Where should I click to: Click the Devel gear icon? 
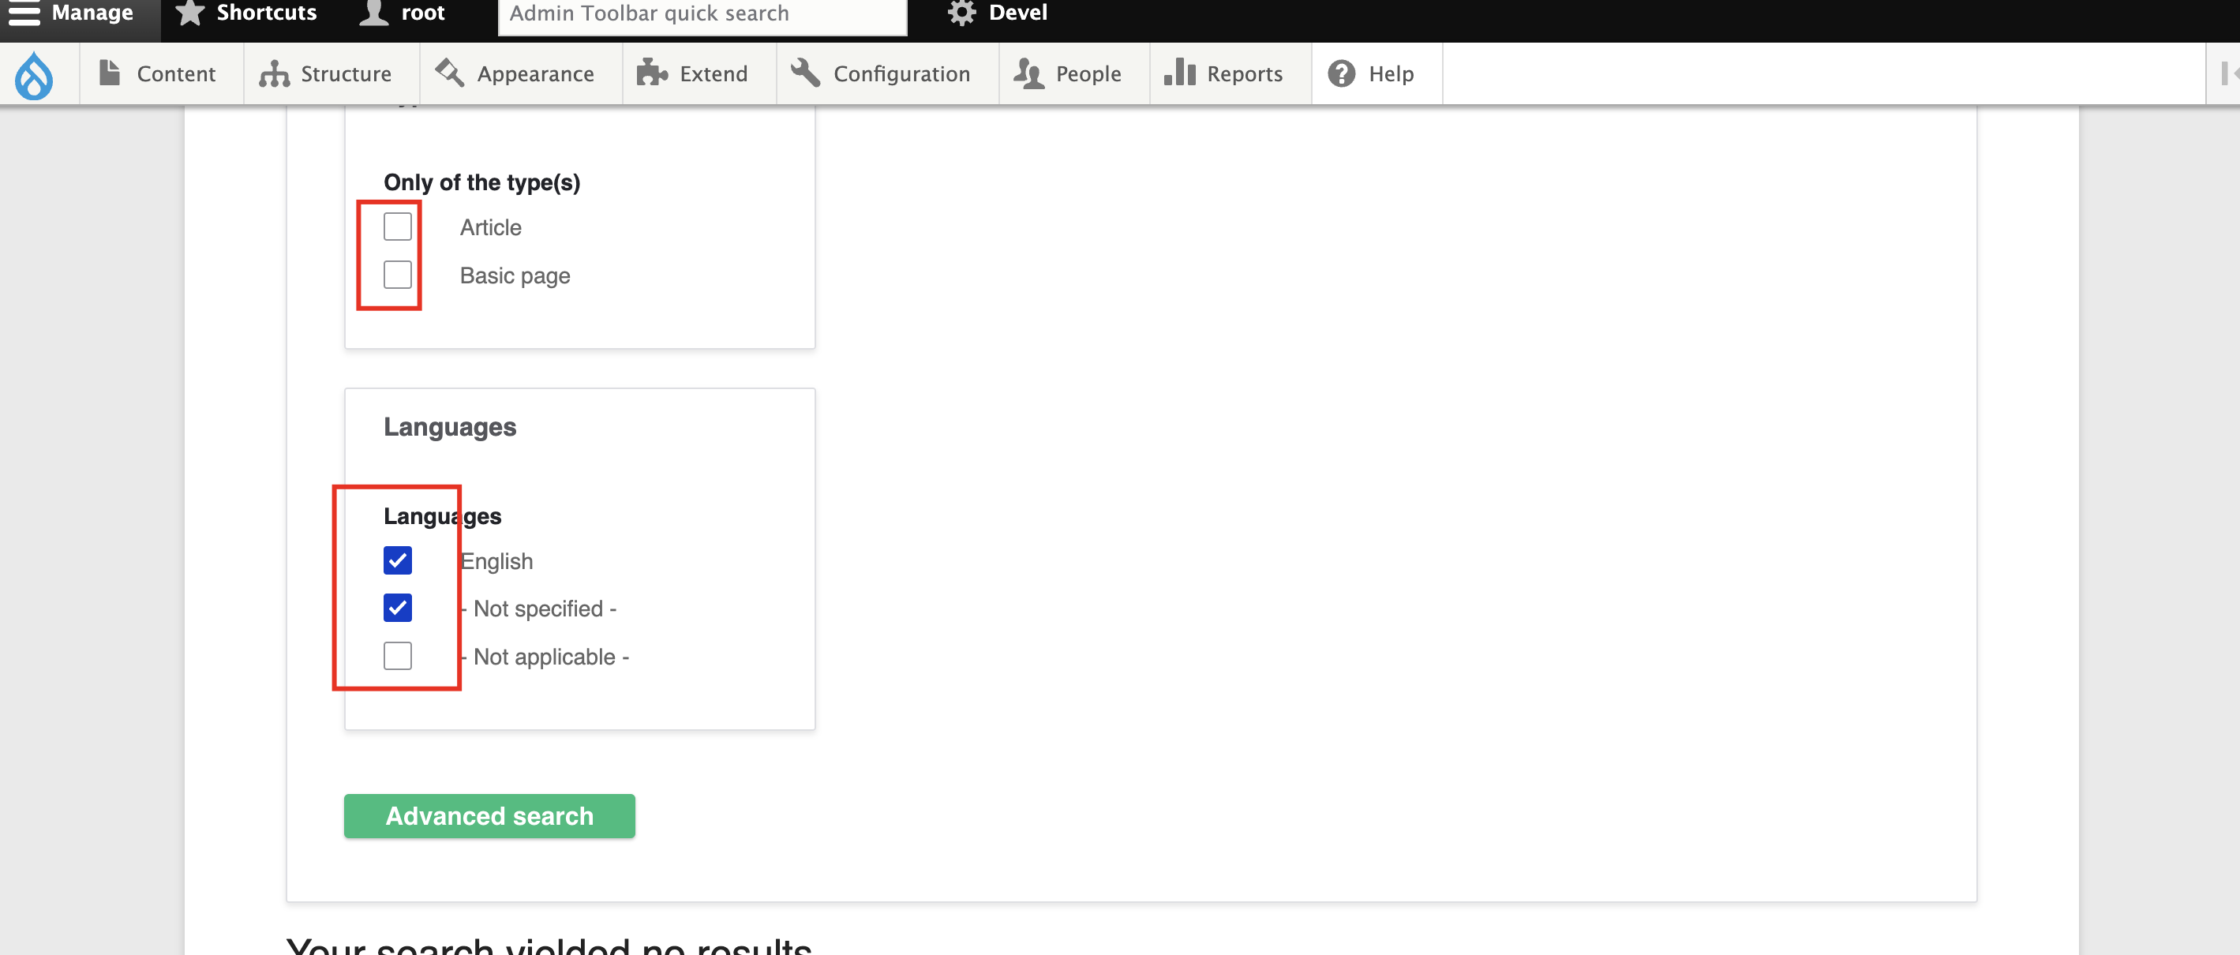pyautogui.click(x=961, y=12)
